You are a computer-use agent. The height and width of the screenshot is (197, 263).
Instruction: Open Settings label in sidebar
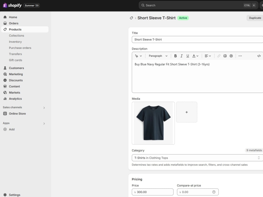point(14,195)
